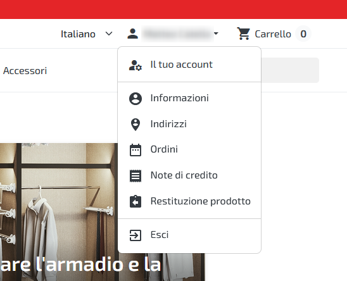Go to Indirizzi in the account menu
Screen dimensions: 347x281
click(x=189, y=124)
